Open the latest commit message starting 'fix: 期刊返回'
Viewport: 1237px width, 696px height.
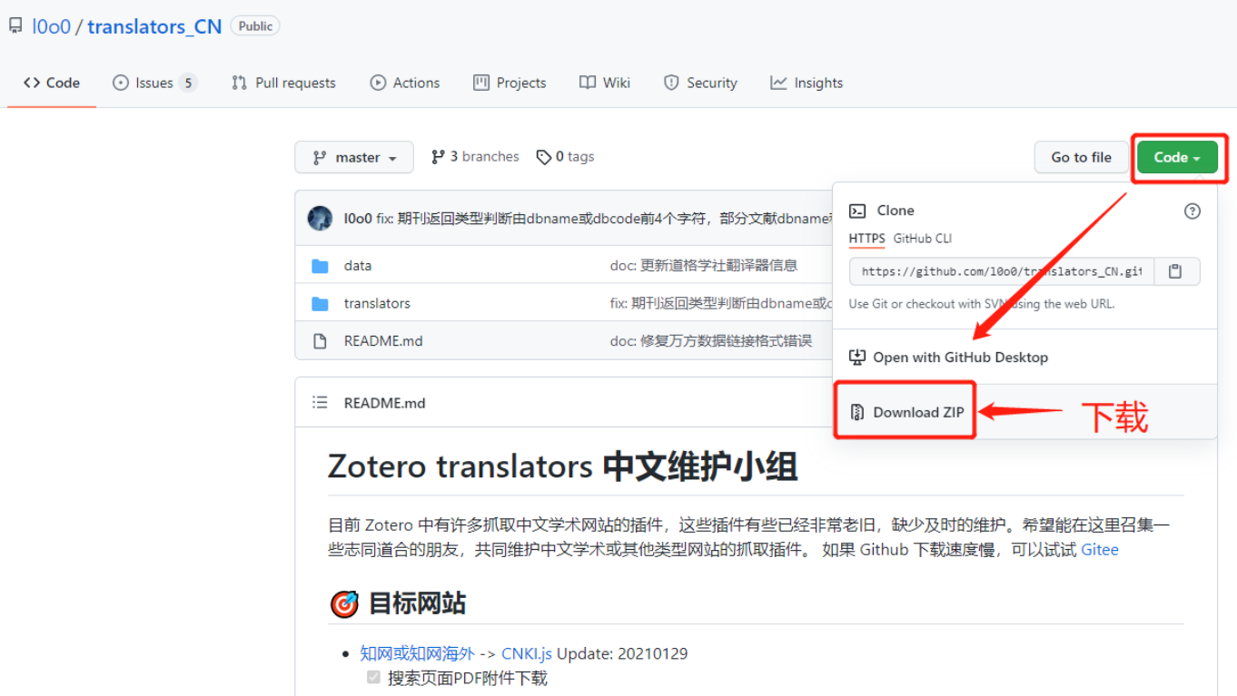[x=604, y=219]
